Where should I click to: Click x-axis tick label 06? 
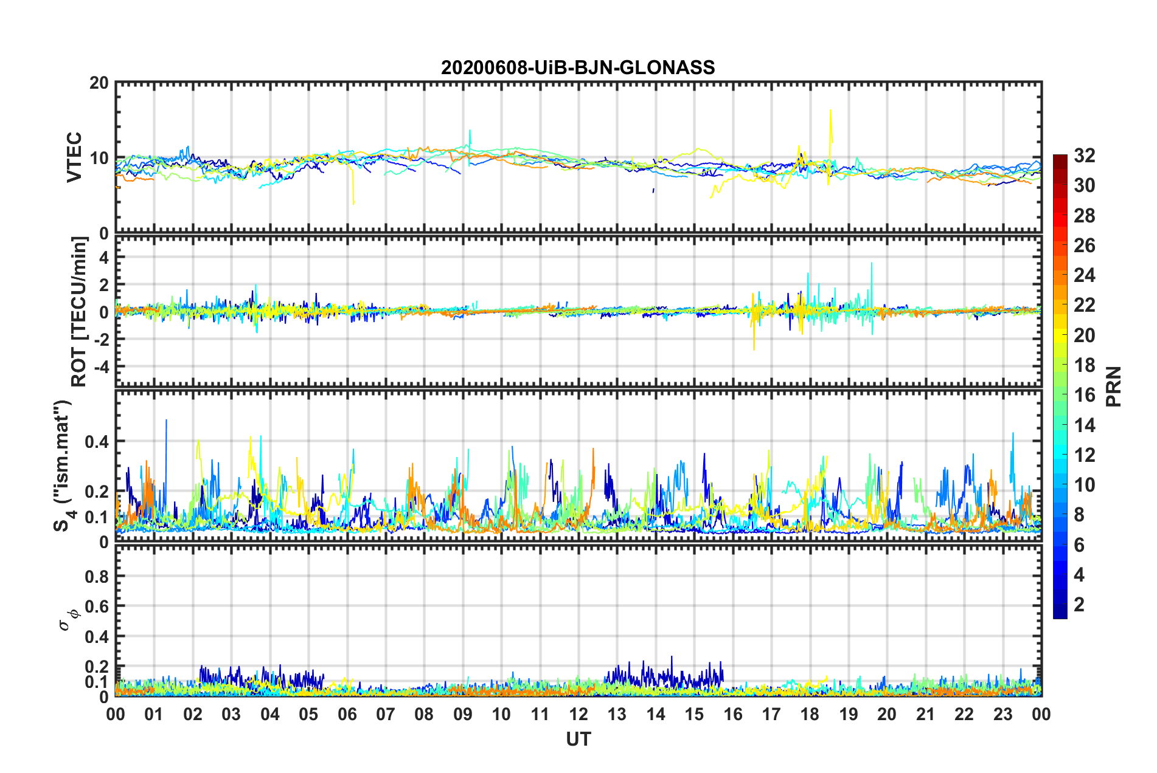pos(347,714)
